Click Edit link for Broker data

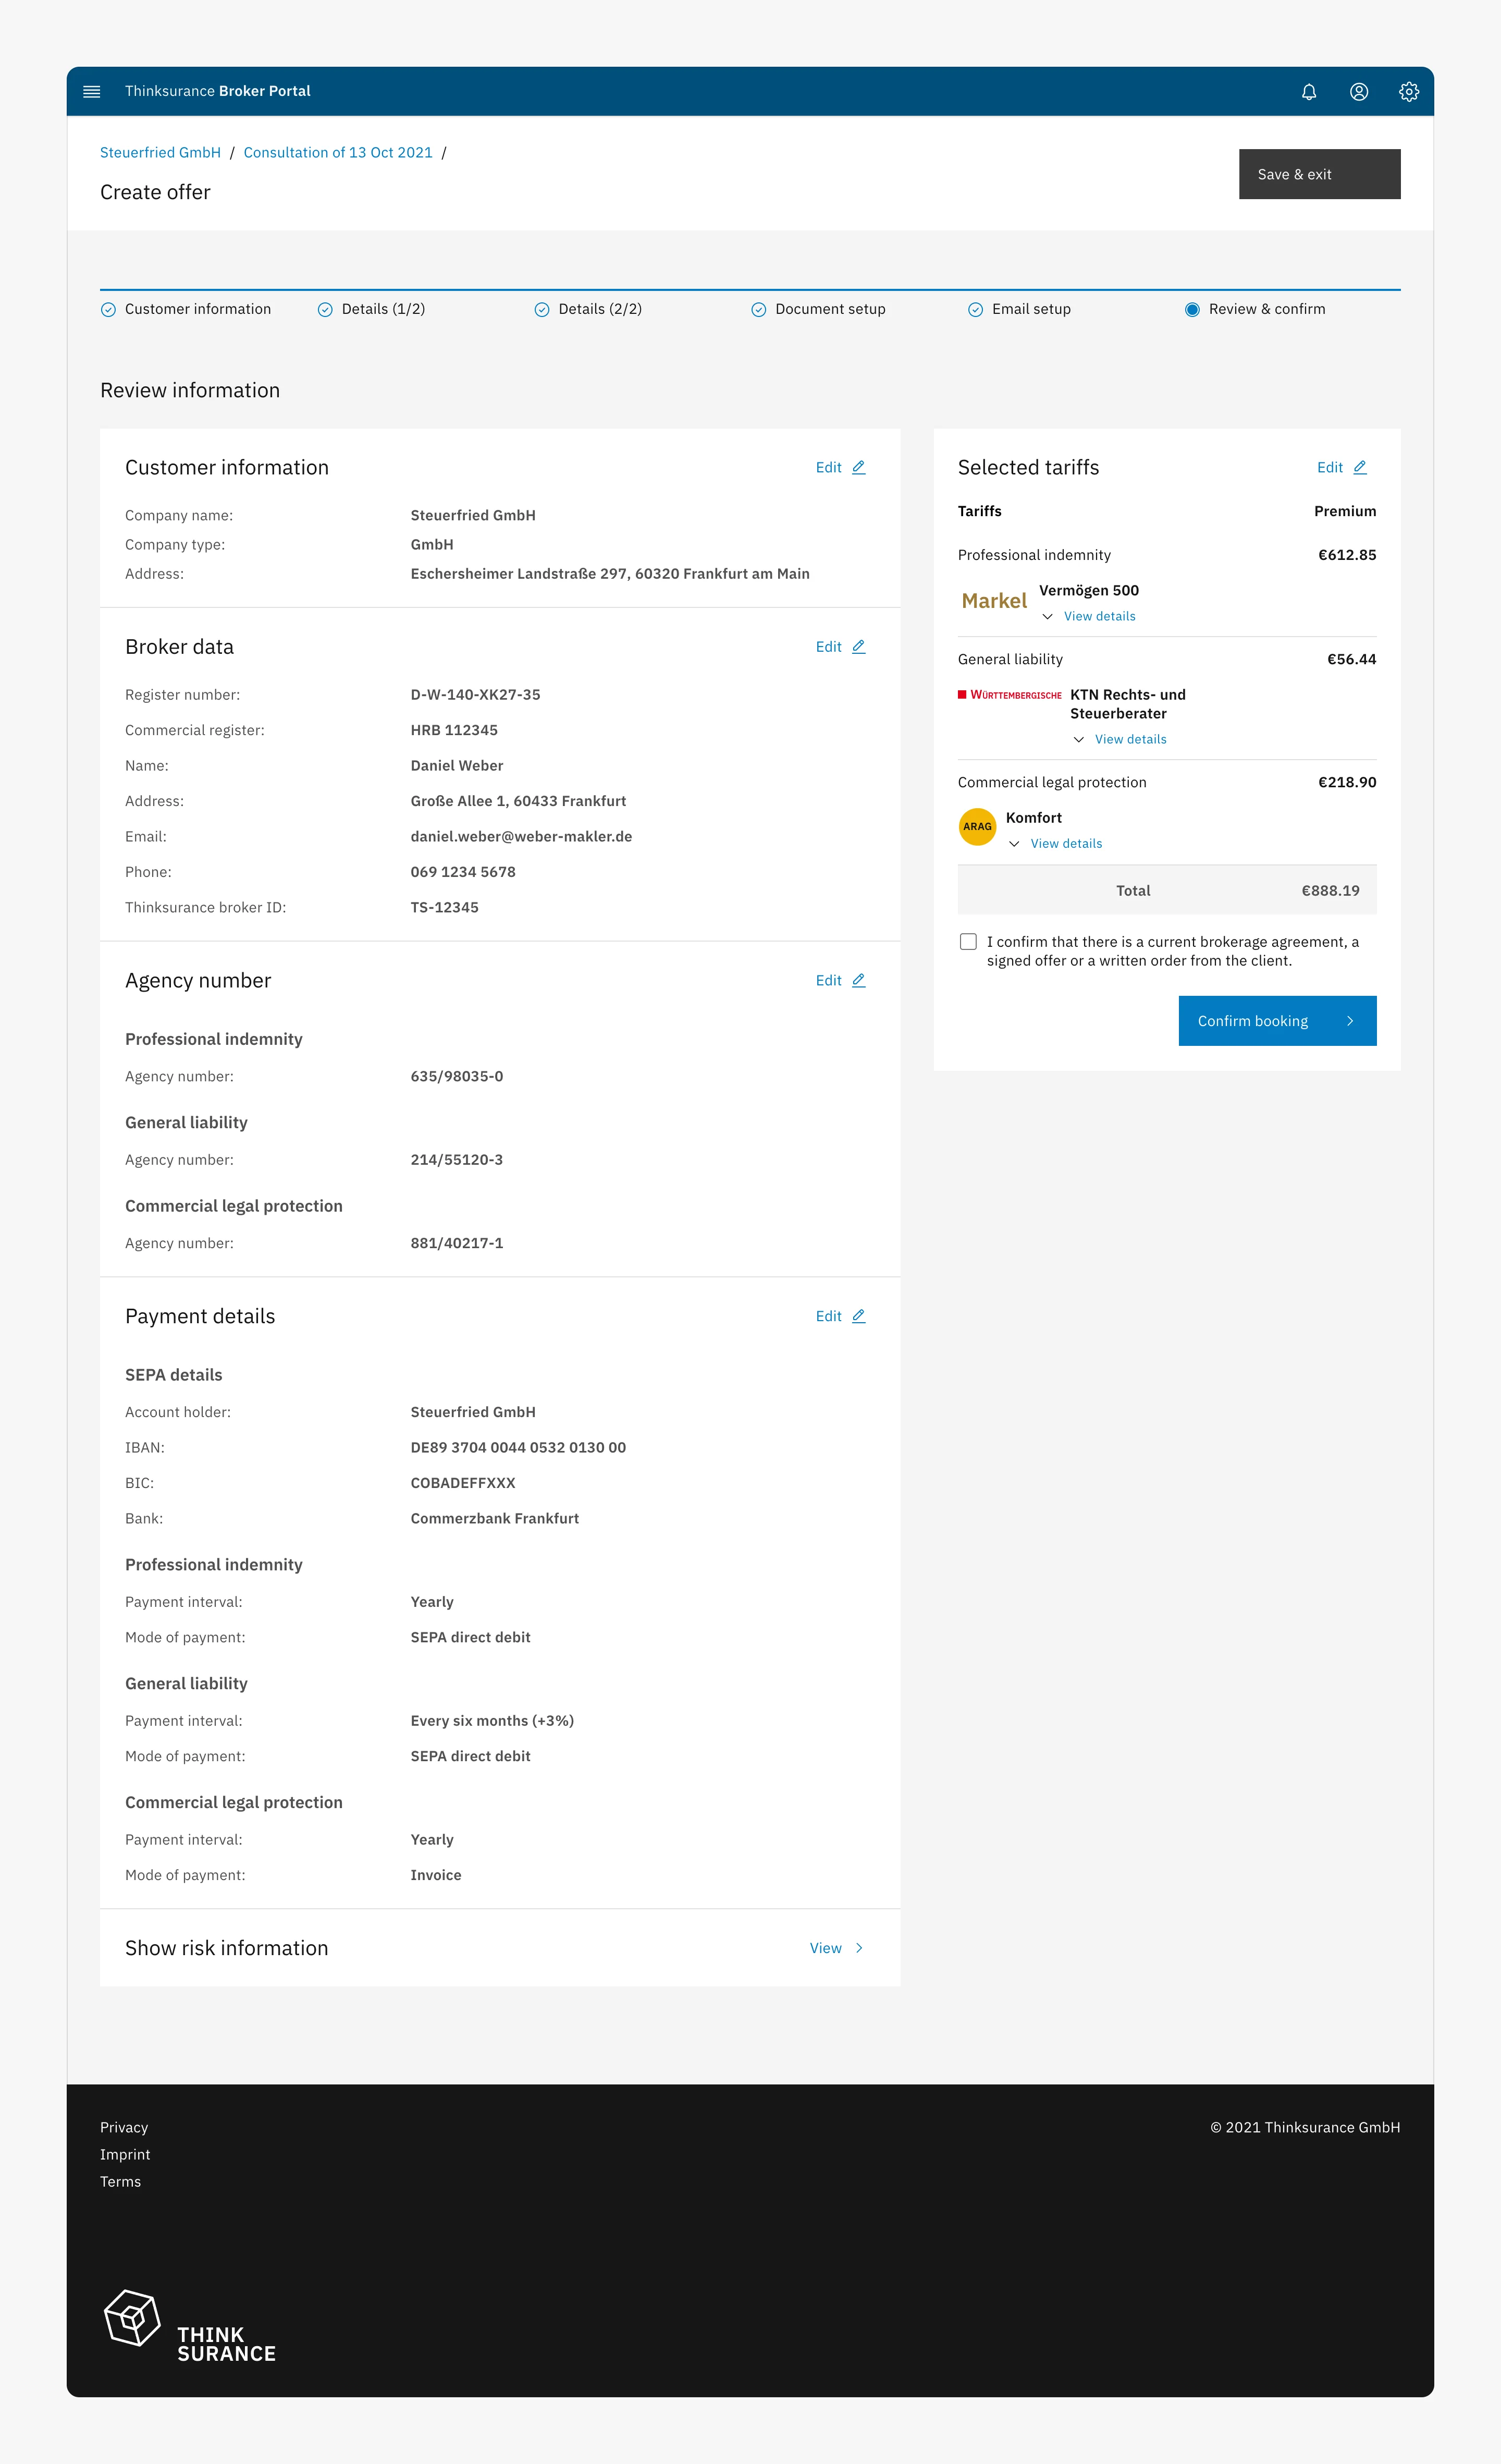pyautogui.click(x=829, y=647)
